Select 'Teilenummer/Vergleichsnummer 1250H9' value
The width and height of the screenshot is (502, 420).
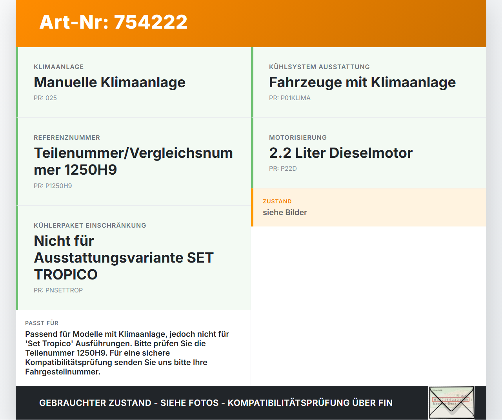[133, 161]
